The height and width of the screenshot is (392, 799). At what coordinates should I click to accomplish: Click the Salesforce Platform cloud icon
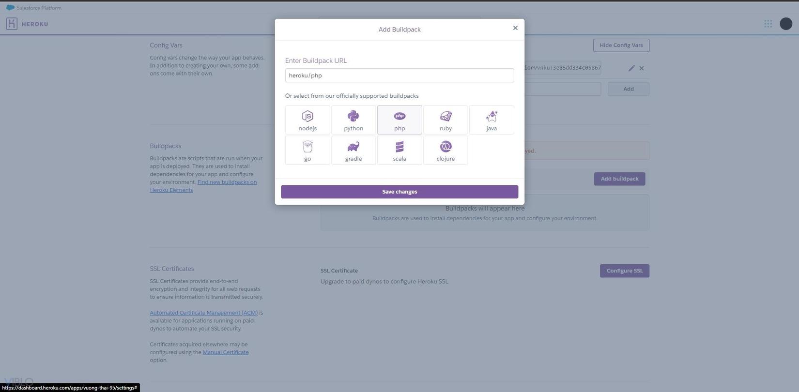pos(10,8)
